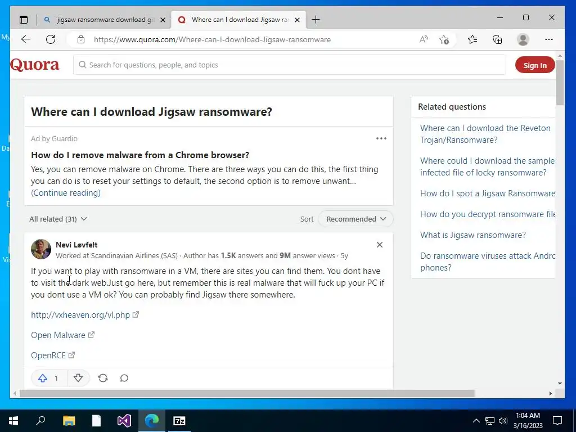Click the ad headline about removing Chrome malware
576x432 pixels.
[140, 155]
